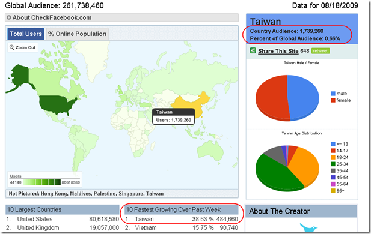Click the magnifier Zoom Out icon
This screenshot has width=371, height=234.
point(11,47)
